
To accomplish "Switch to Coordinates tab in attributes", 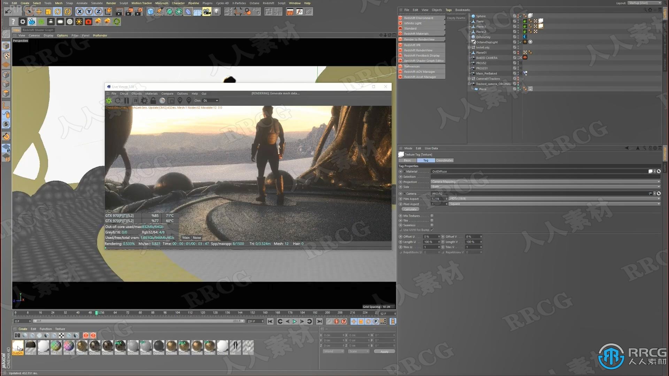I will (x=444, y=160).
